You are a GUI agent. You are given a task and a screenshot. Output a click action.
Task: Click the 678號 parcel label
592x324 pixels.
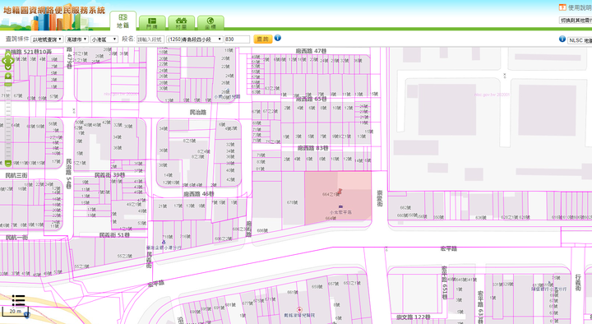pos(292,202)
